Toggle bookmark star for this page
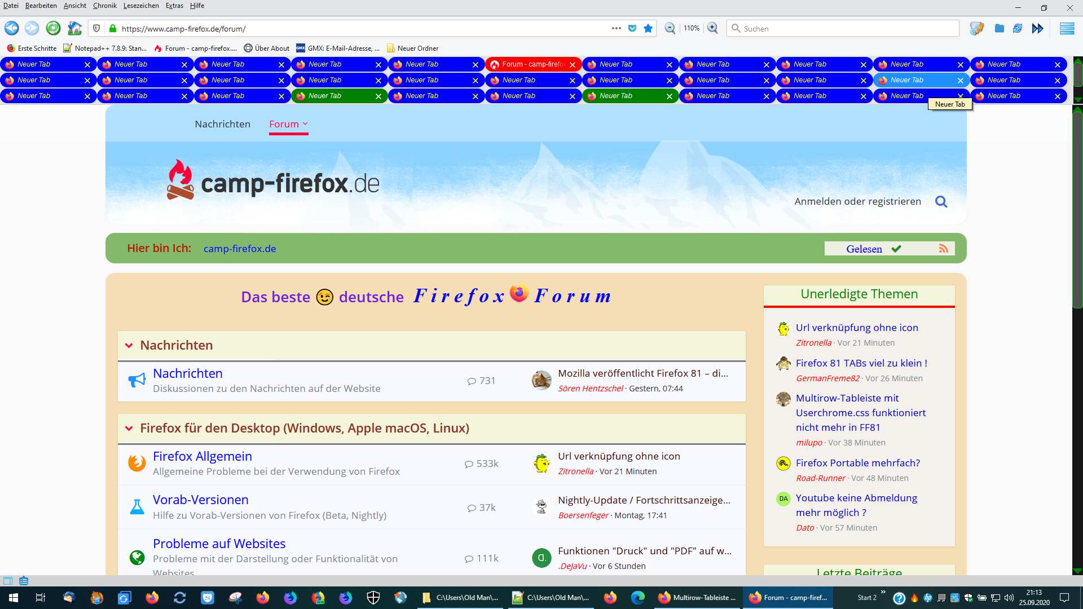This screenshot has height=609, width=1083. (648, 28)
